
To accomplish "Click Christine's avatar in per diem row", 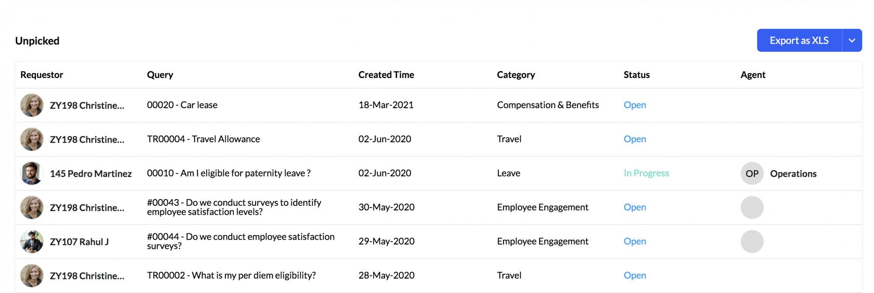I will (x=32, y=276).
